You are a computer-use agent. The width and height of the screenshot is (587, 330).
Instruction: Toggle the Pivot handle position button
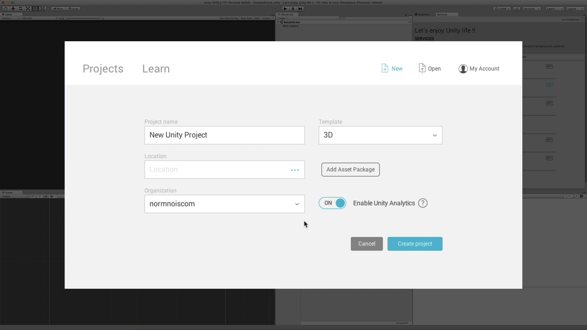coord(58,9)
